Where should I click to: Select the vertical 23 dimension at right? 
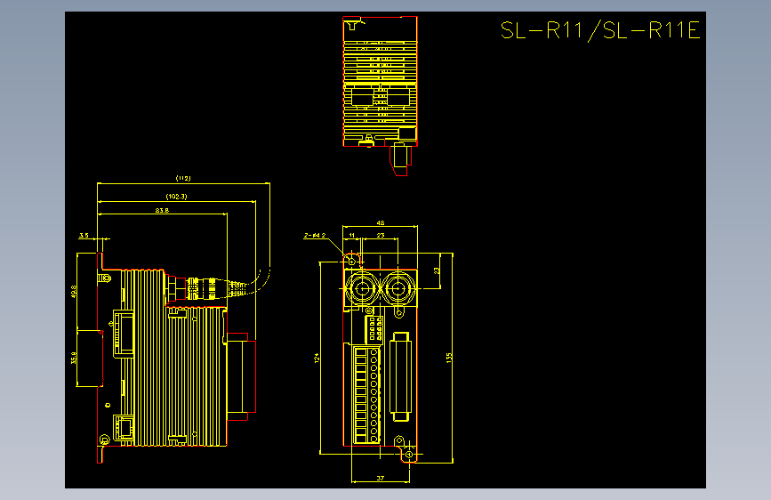tap(437, 270)
